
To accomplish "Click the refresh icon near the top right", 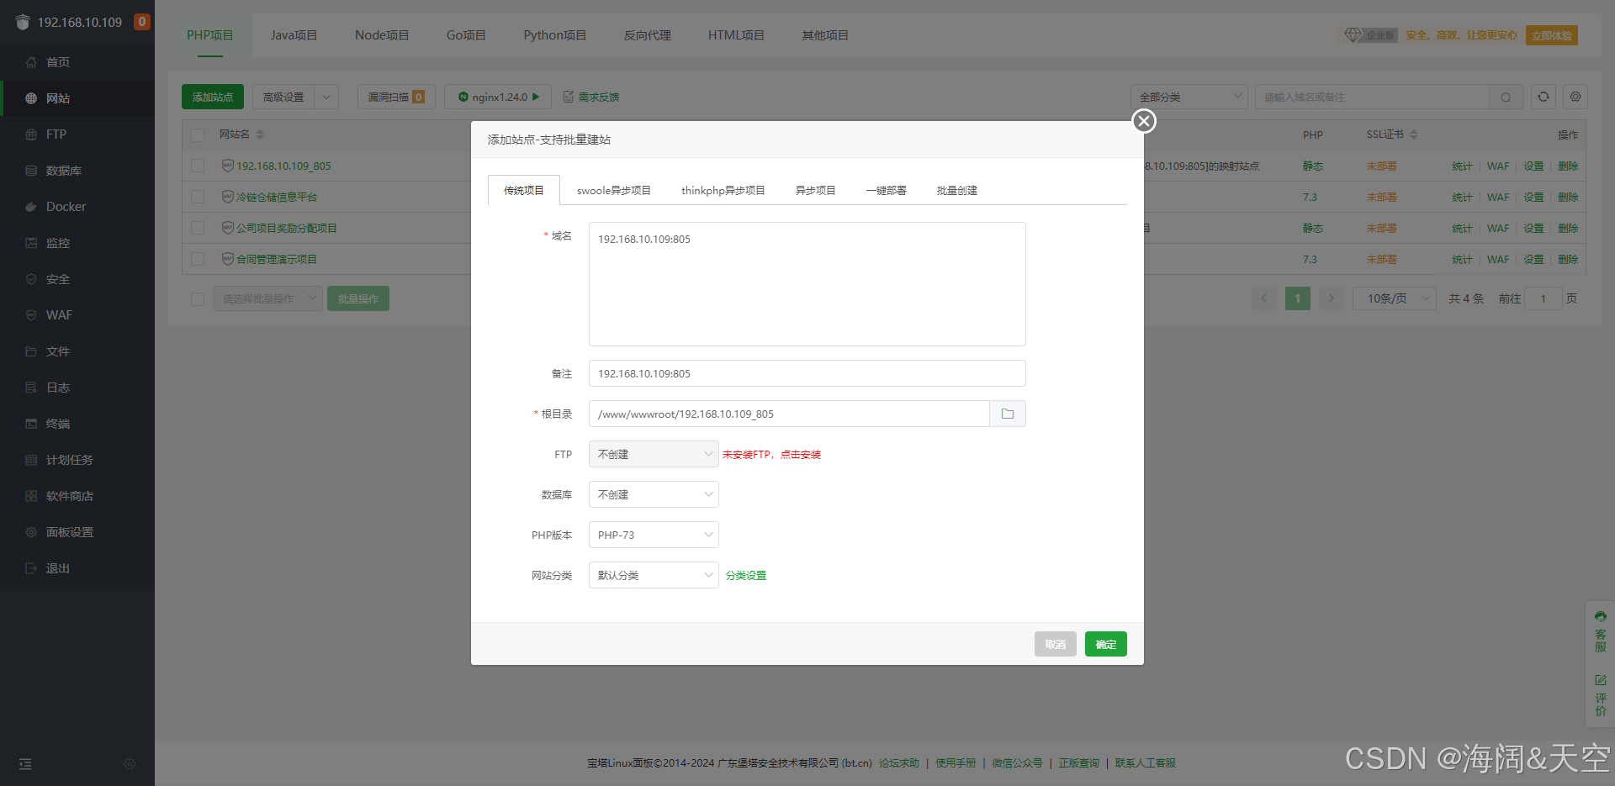I will tap(1542, 97).
